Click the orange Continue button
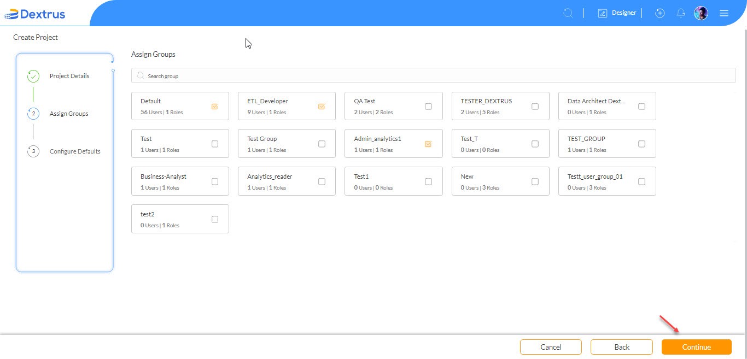The height and width of the screenshot is (359, 747). click(697, 347)
